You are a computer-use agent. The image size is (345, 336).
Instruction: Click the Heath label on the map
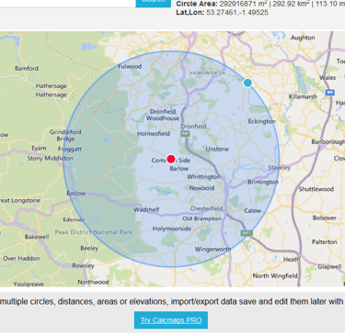292,259
